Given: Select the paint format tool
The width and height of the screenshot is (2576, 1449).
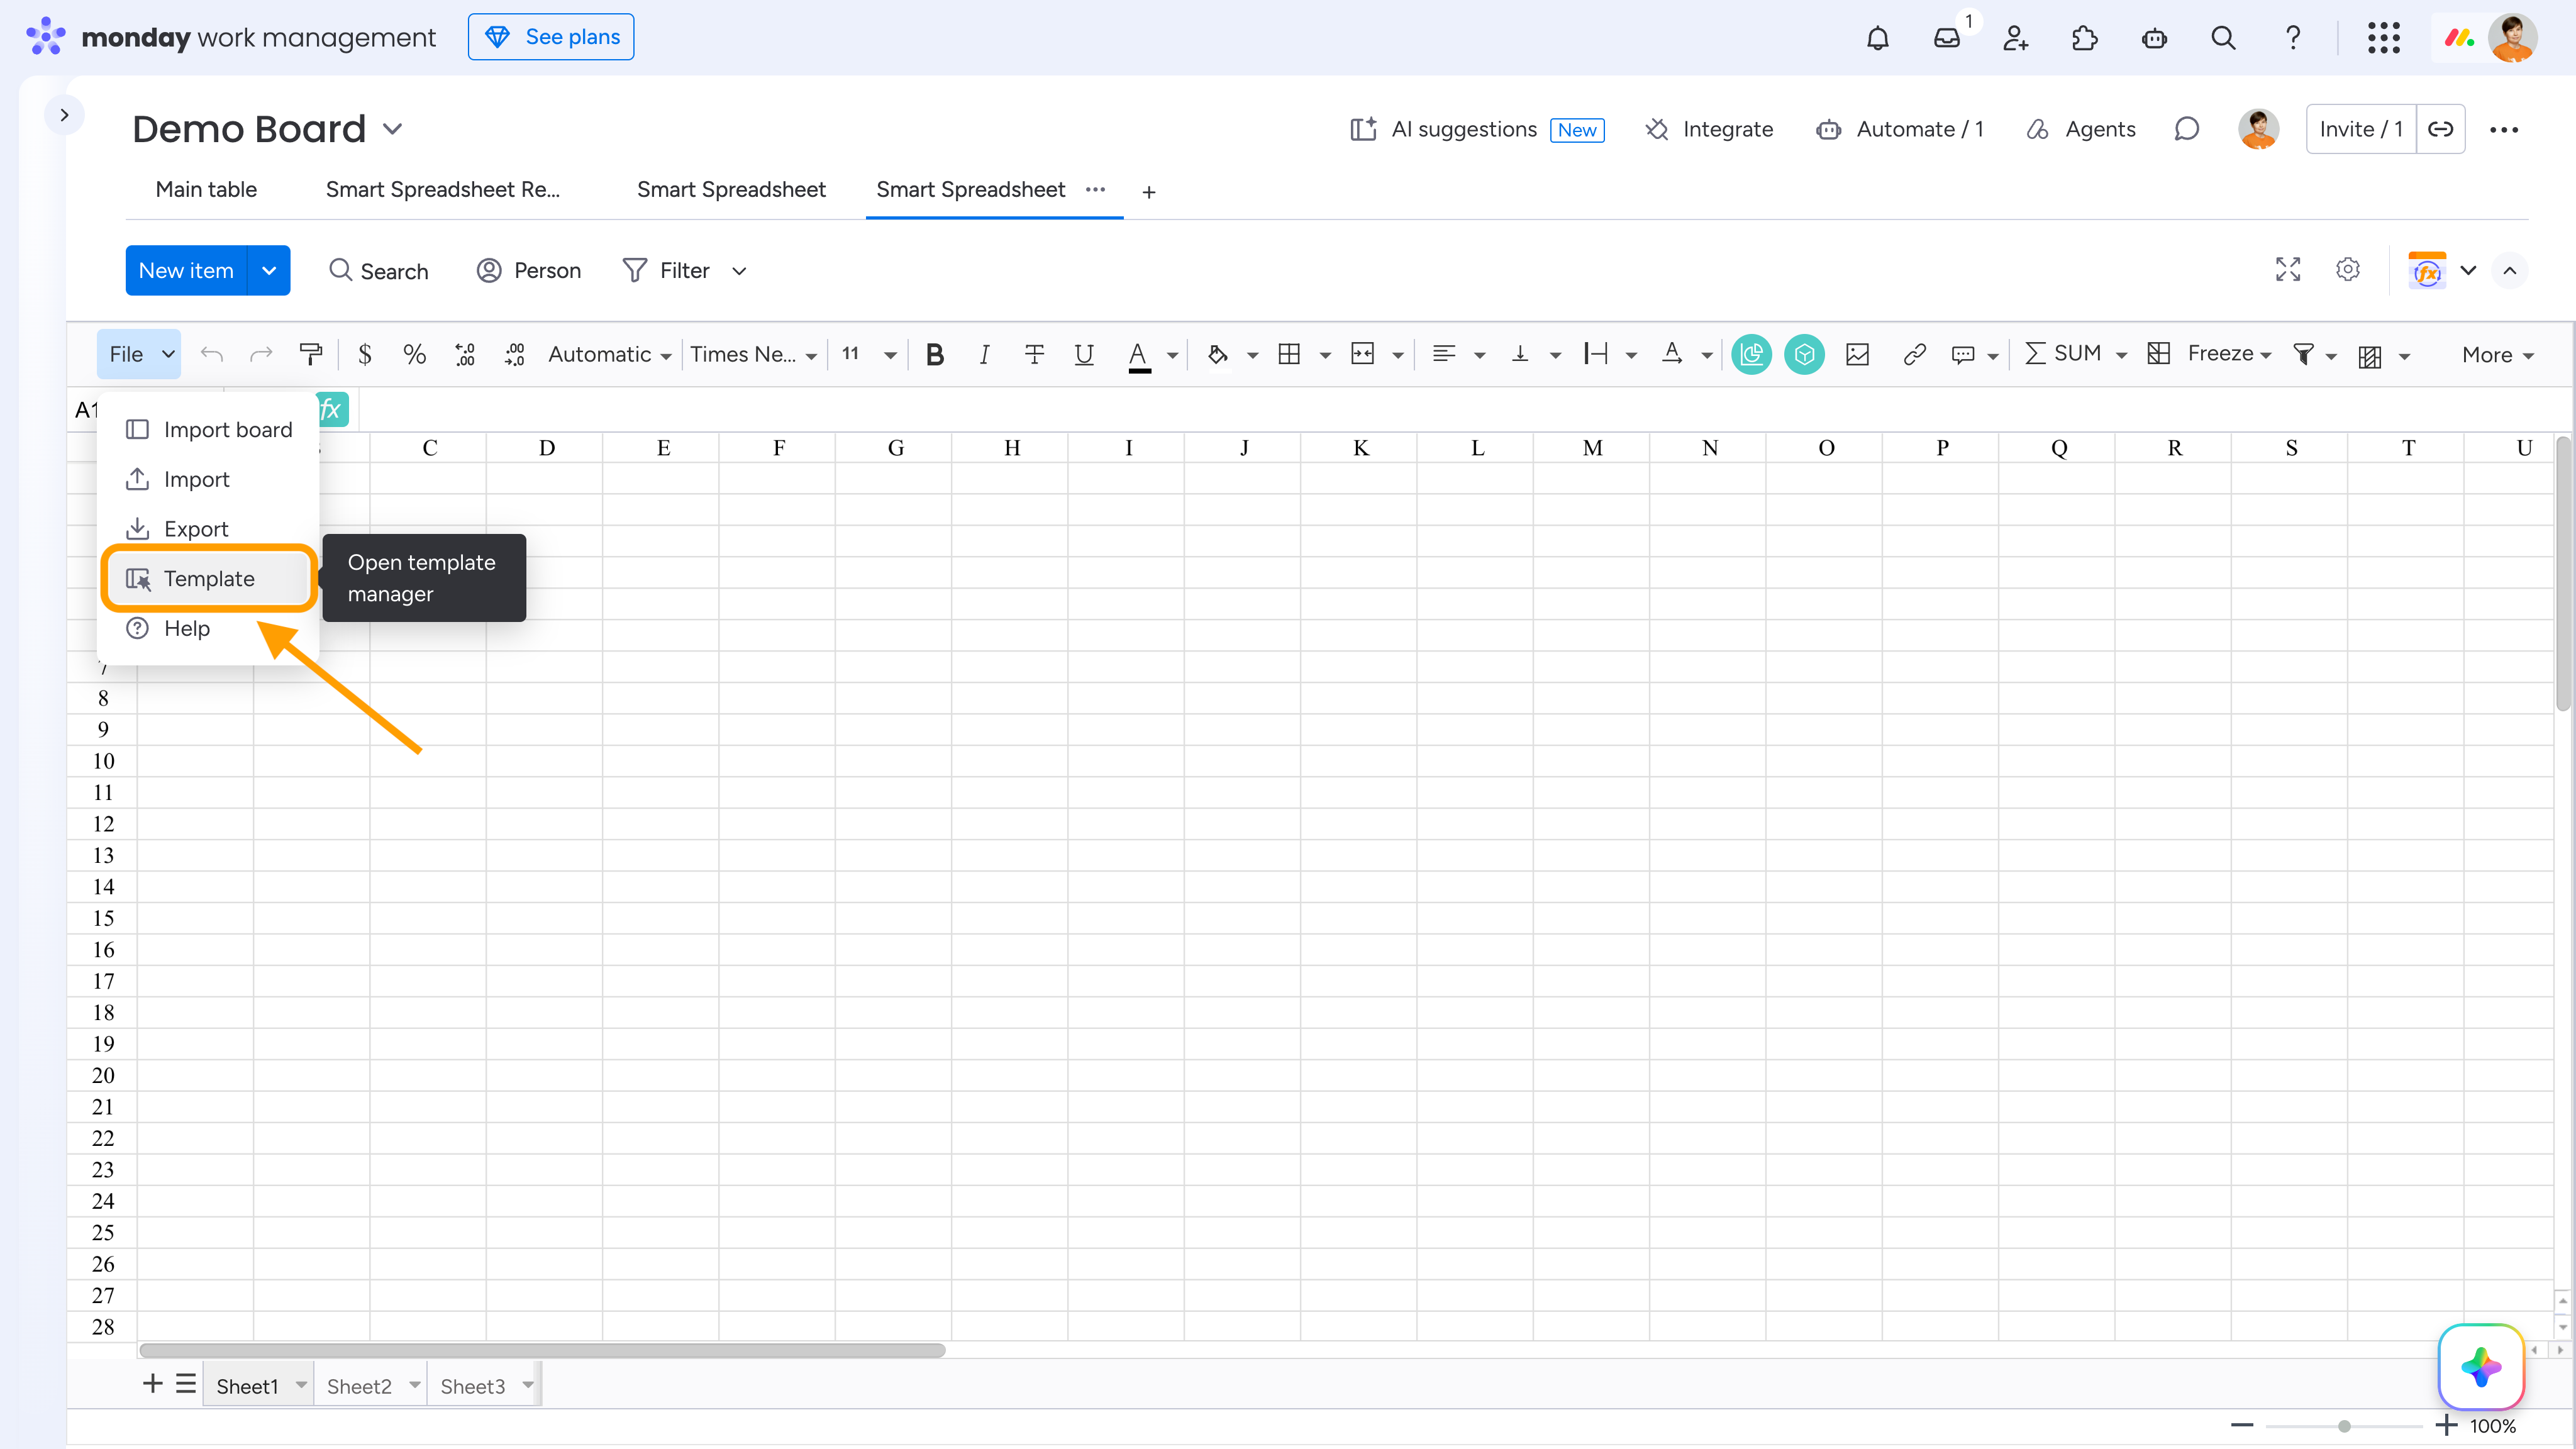Looking at the screenshot, I should [x=311, y=354].
